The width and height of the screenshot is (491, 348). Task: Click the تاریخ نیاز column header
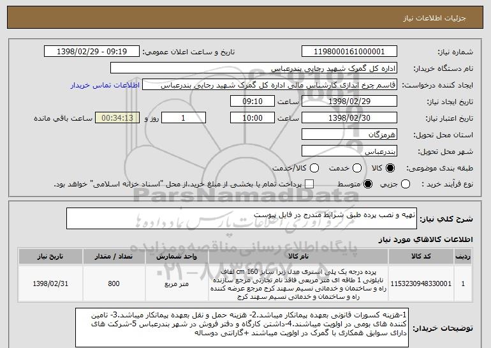[x=50, y=257]
